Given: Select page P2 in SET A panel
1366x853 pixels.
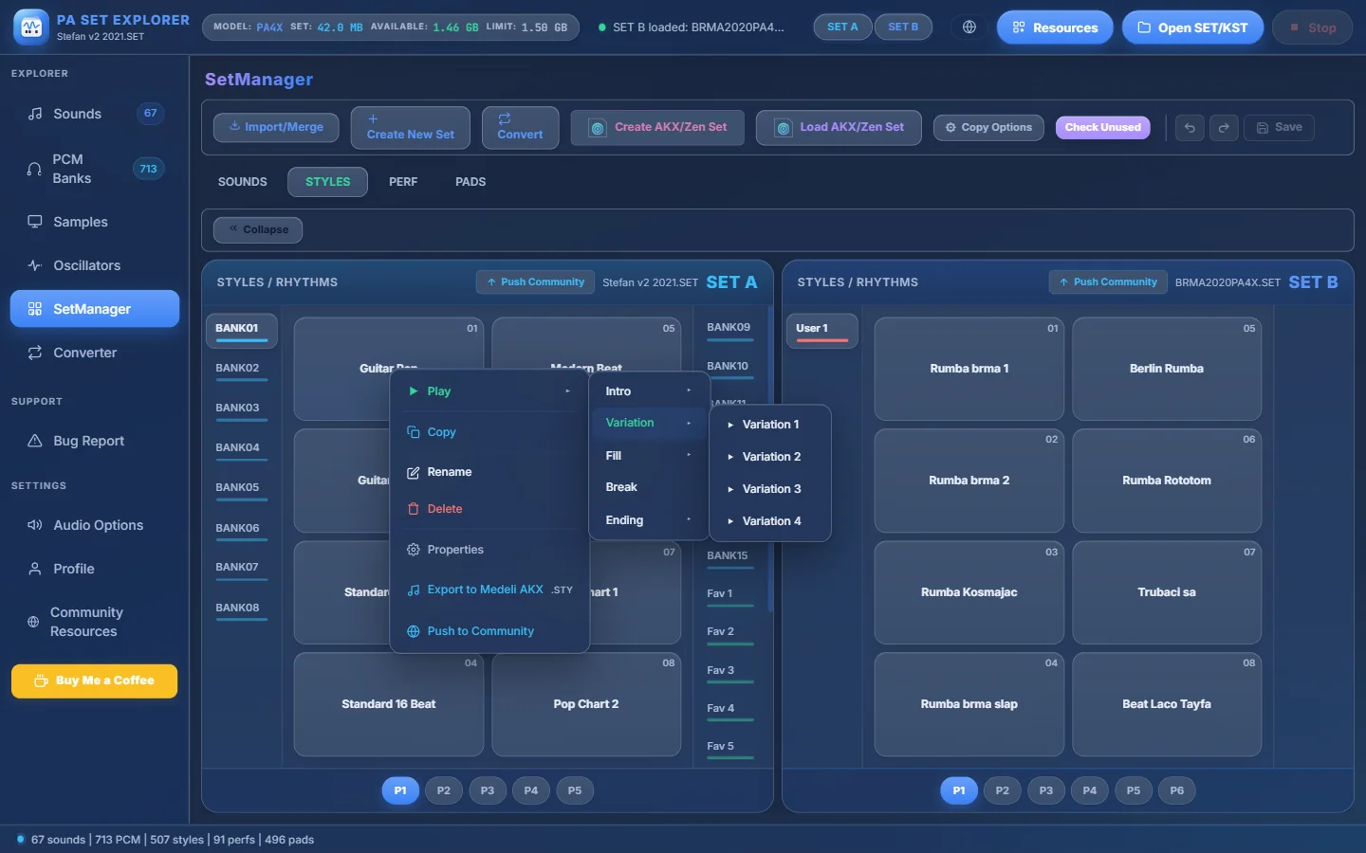Looking at the screenshot, I should (x=444, y=790).
